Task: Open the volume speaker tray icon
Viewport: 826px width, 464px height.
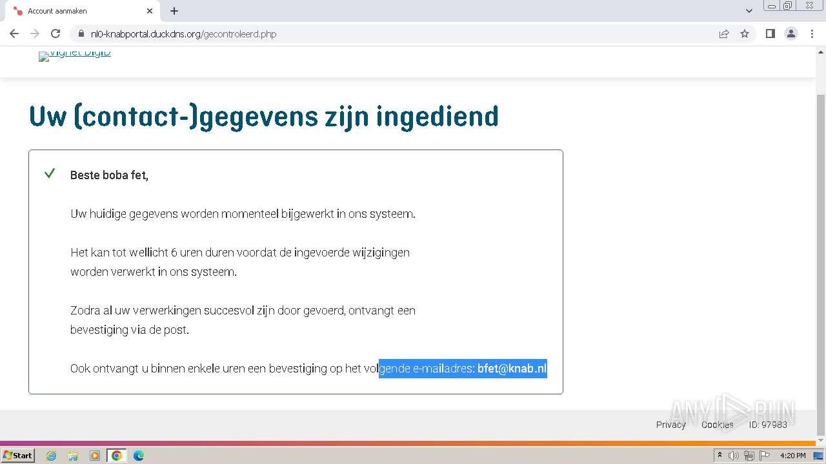Action: coord(734,456)
